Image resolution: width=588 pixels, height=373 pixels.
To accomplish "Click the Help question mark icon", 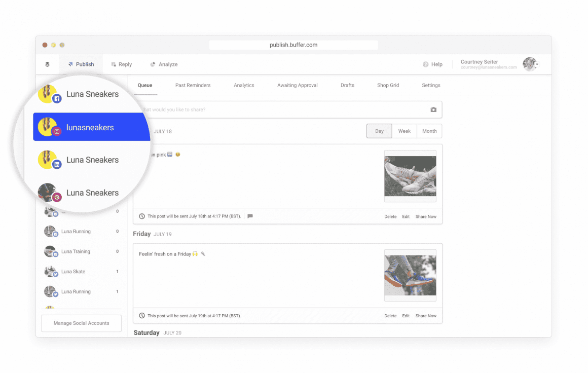I will click(426, 64).
